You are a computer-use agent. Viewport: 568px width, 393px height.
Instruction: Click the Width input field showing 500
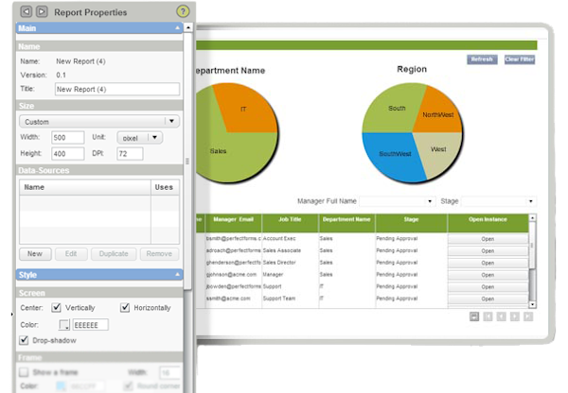[68, 137]
